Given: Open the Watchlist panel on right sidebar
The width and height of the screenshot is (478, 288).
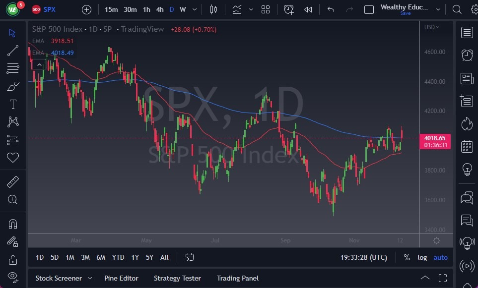Looking at the screenshot, I should coord(467,32).
